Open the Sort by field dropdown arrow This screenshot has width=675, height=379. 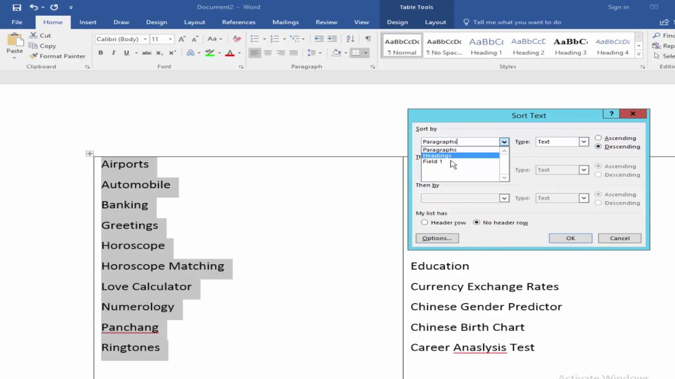tap(504, 142)
